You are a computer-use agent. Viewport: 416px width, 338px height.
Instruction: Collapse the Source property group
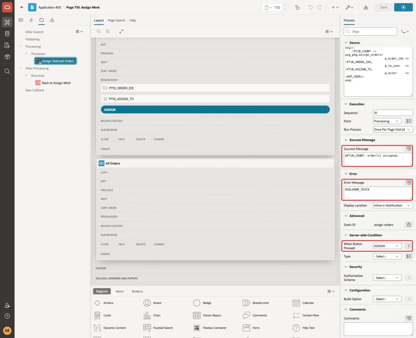(346, 43)
